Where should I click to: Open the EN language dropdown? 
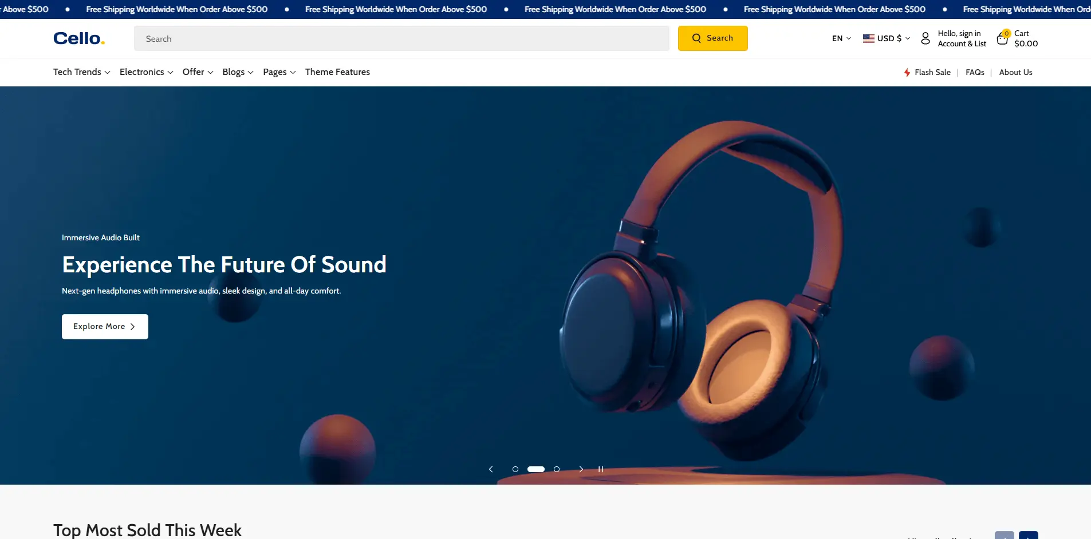pos(841,38)
